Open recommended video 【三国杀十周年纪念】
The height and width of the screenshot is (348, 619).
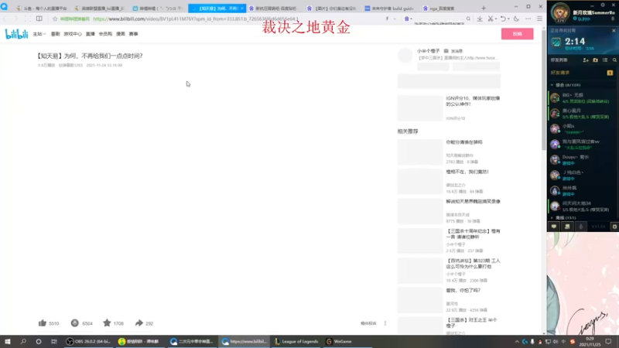[x=473, y=234]
